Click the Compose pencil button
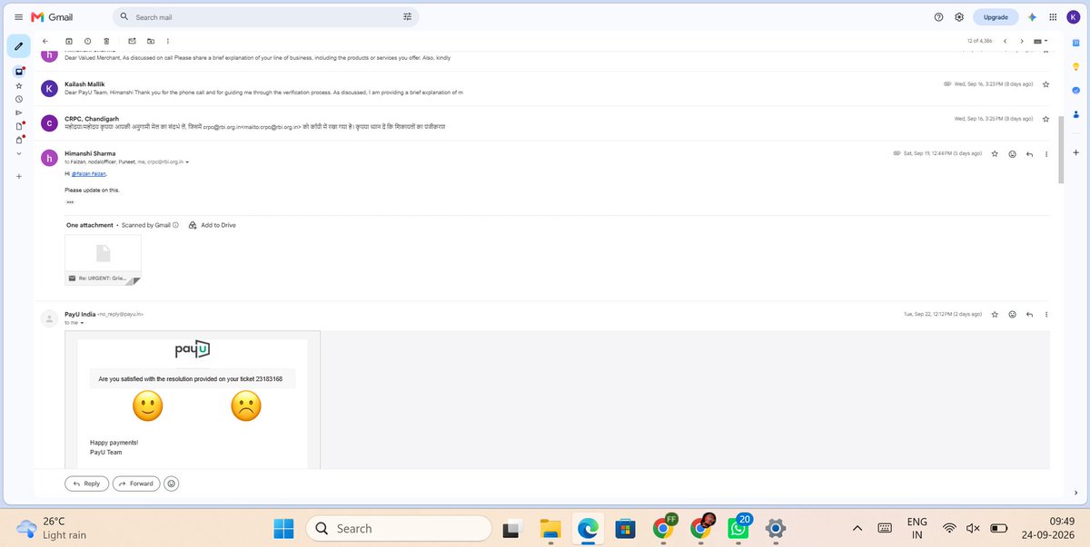This screenshot has width=1090, height=547. click(x=18, y=45)
